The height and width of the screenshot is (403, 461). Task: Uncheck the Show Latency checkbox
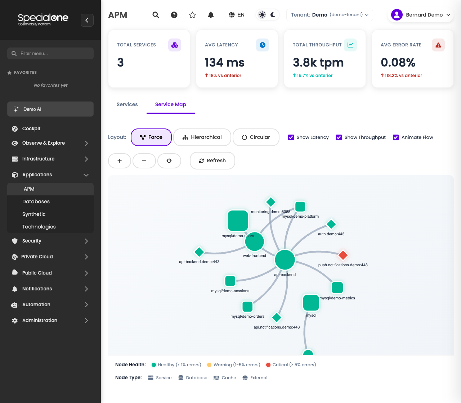(x=291, y=137)
